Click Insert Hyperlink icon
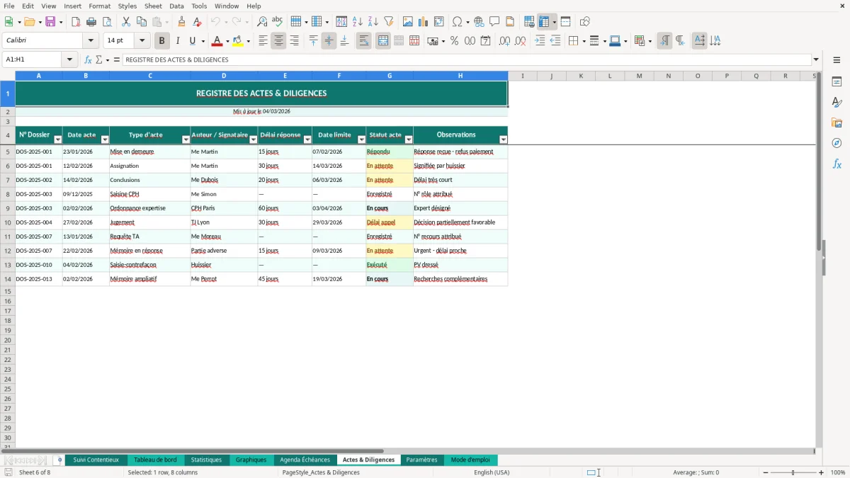850x478 pixels. tap(479, 22)
